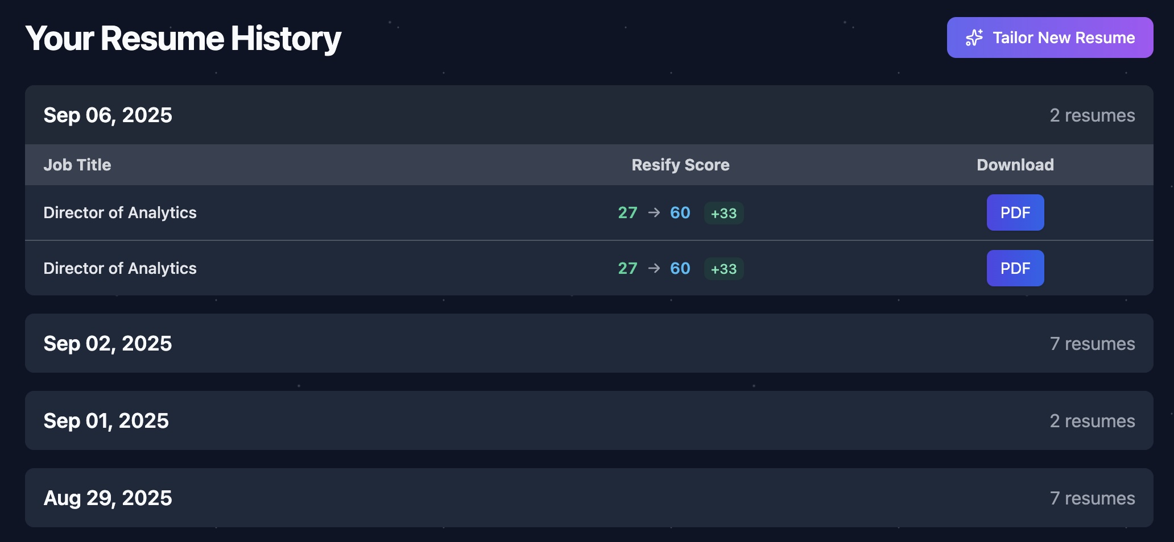Click the 7 resumes count for Sep 02
Viewport: 1174px width, 542px height.
[1092, 343]
